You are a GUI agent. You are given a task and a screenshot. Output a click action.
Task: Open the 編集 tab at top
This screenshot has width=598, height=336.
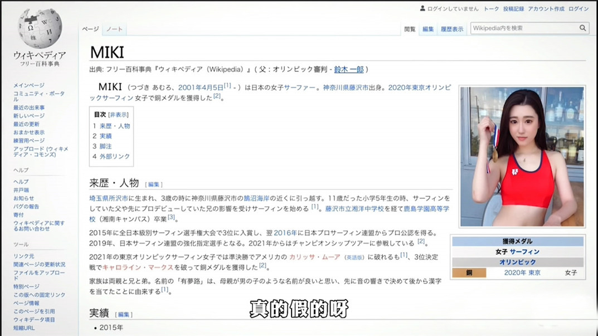428,30
